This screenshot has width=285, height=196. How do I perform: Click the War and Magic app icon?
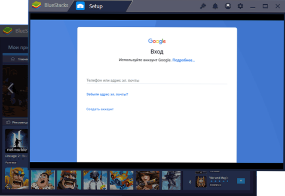[201, 182]
